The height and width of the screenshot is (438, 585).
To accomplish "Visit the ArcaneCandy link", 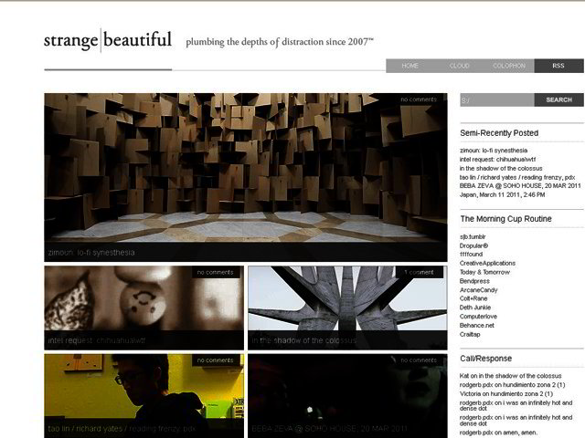I will click(x=479, y=290).
